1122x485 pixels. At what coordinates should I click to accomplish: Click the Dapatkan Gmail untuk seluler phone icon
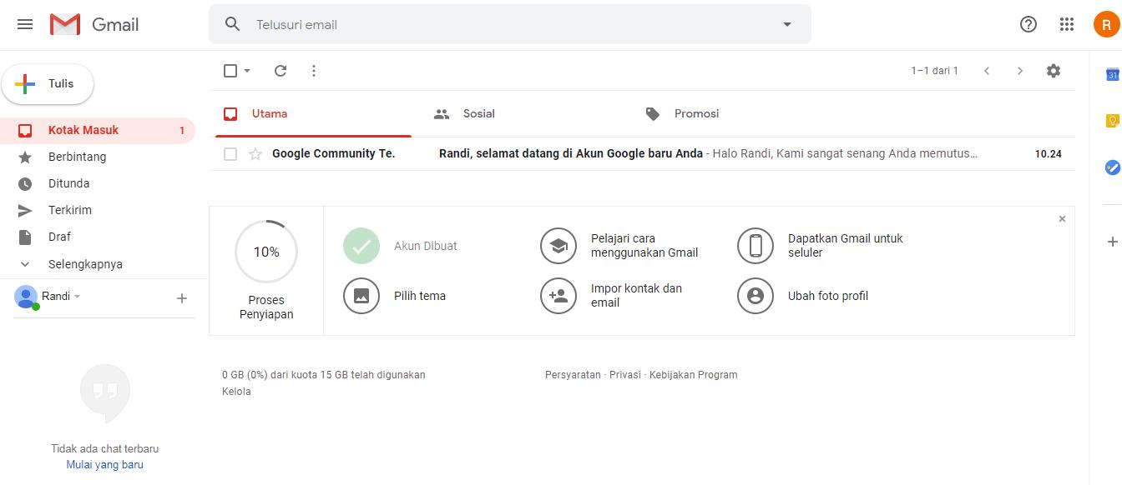[756, 246]
